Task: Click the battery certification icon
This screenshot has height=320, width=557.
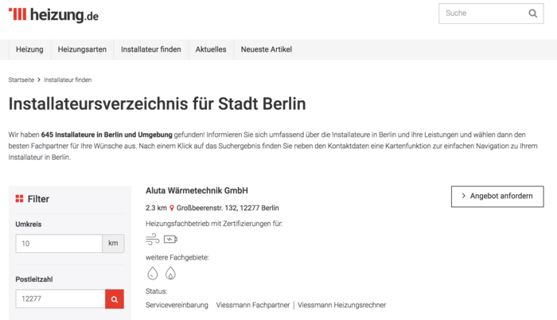Action: [170, 240]
